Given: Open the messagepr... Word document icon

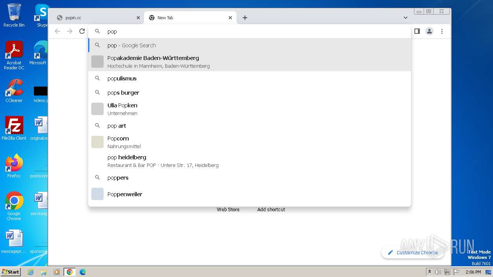Looking at the screenshot, I should [14, 242].
